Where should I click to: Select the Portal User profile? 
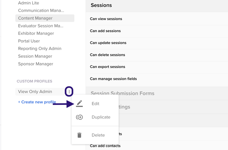tap(29, 41)
